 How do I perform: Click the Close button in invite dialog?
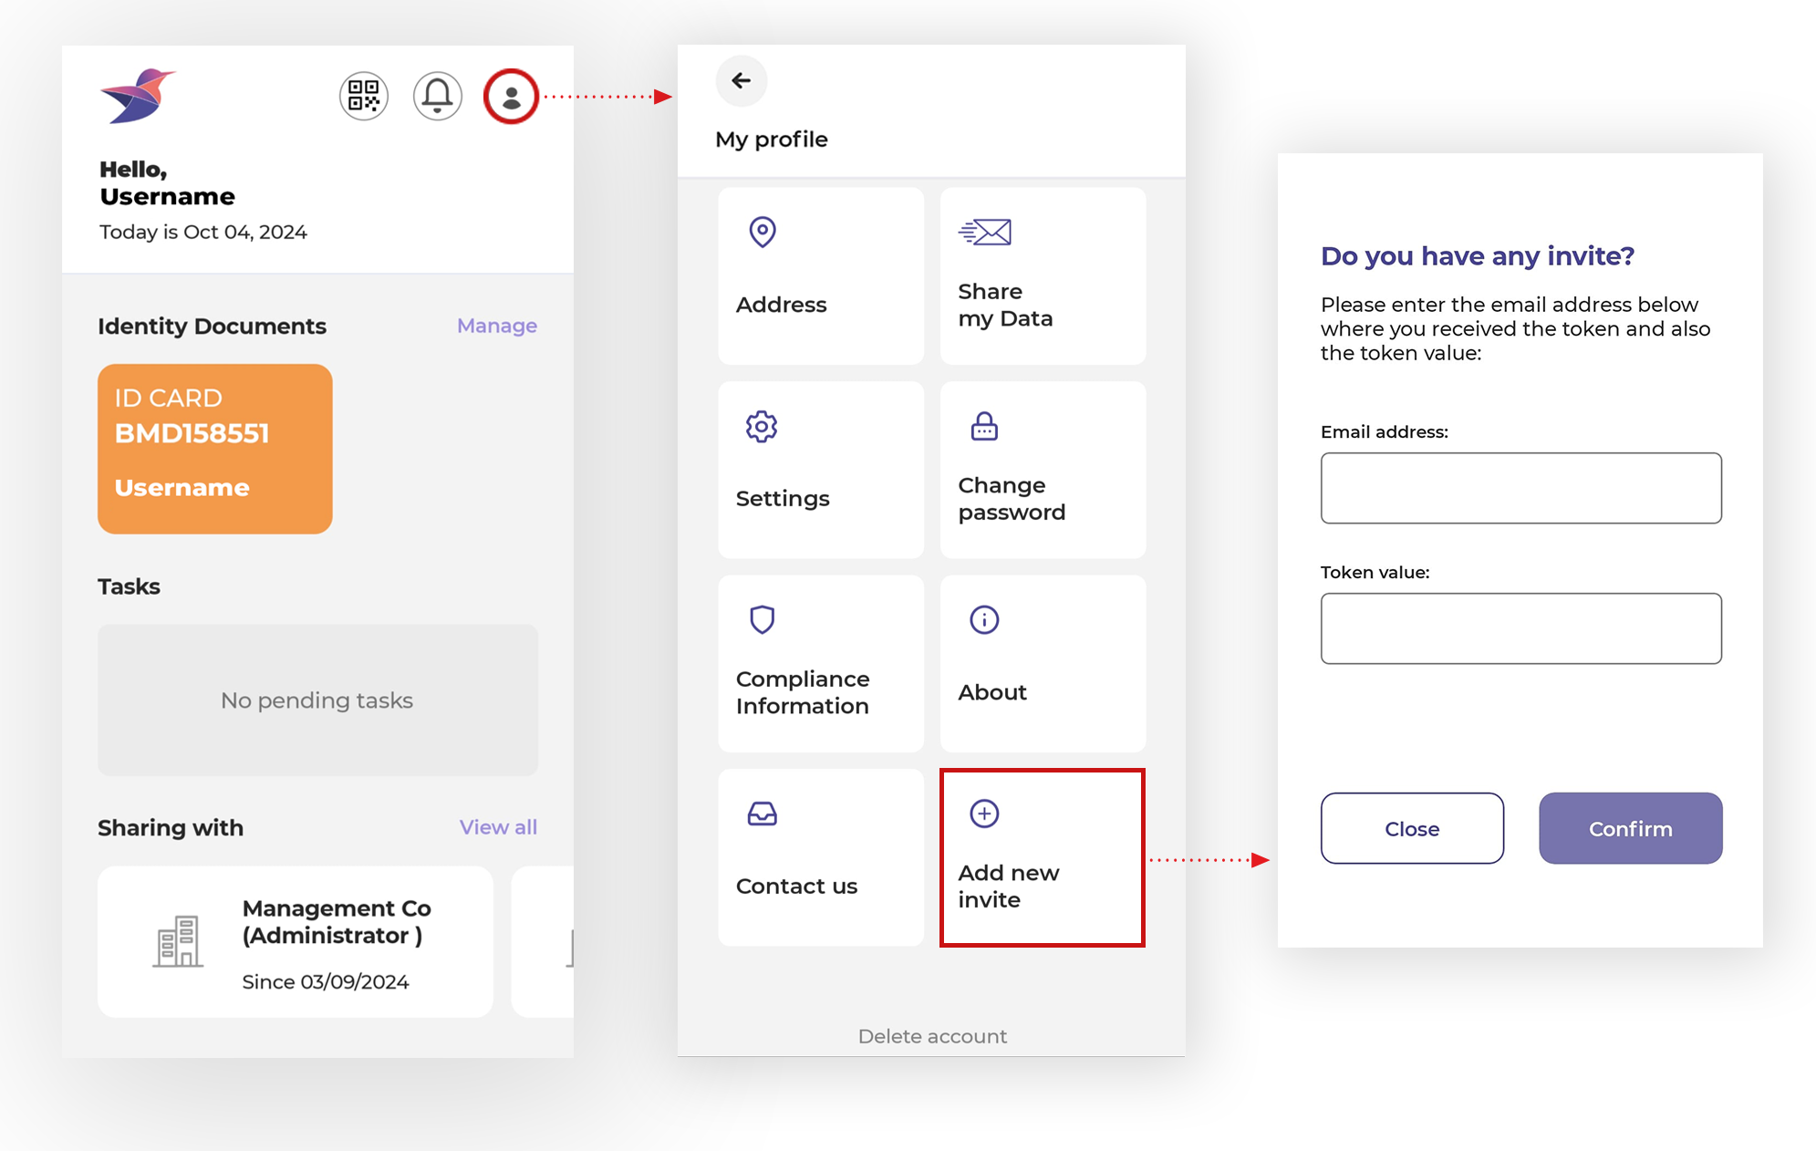pyautogui.click(x=1412, y=828)
